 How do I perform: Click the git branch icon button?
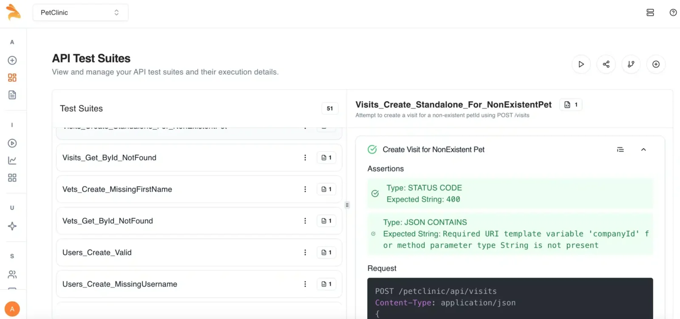631,64
